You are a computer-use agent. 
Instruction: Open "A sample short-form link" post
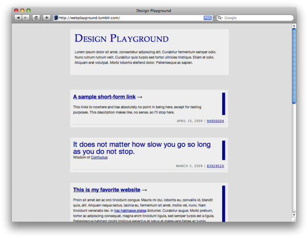104,97
